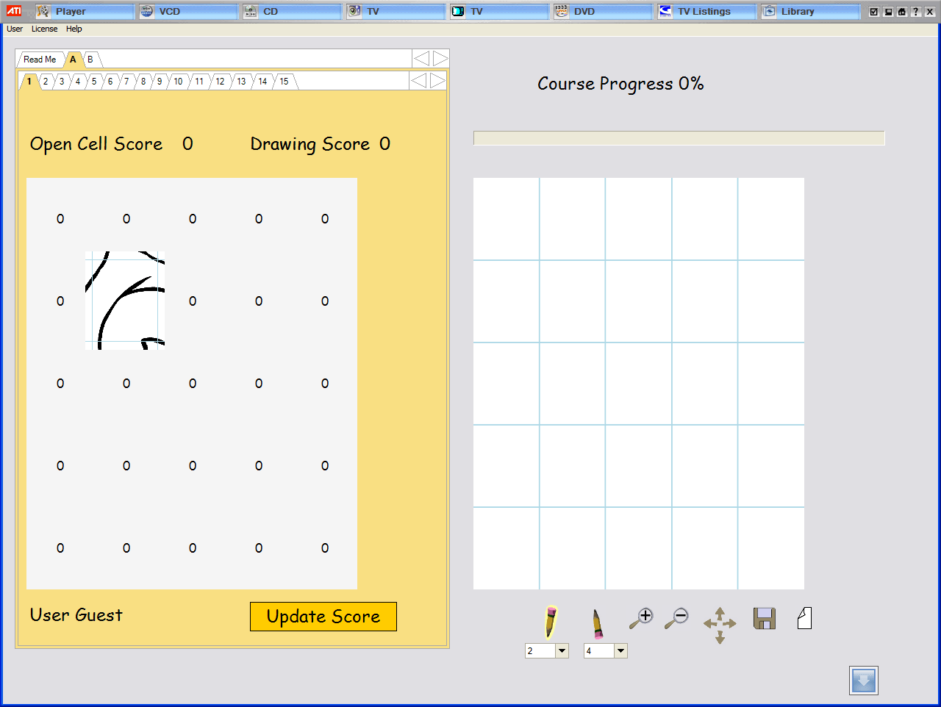Select the eraser tool

pyautogui.click(x=597, y=623)
